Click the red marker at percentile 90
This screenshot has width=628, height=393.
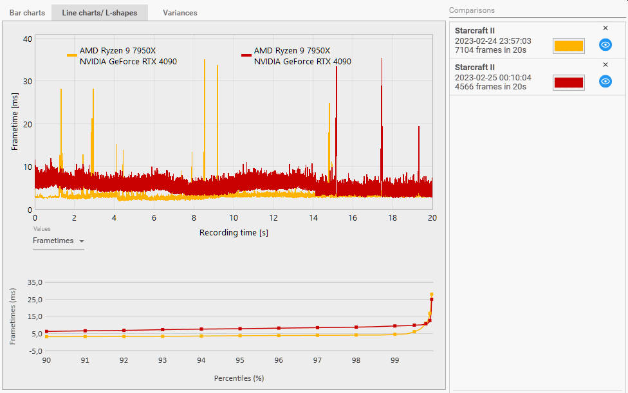[x=46, y=331]
